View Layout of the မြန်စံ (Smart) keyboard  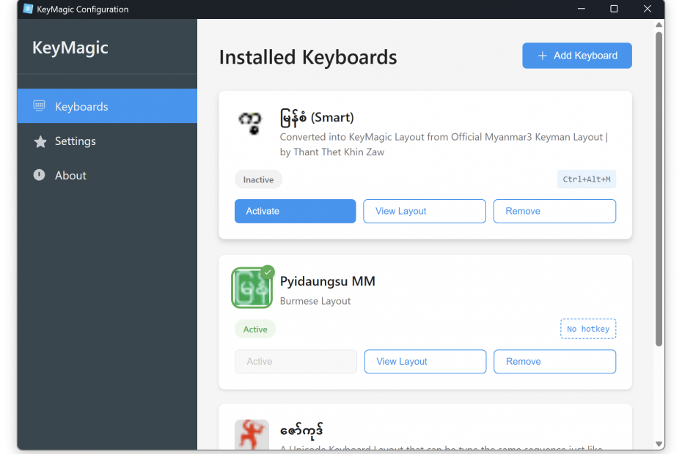(425, 211)
